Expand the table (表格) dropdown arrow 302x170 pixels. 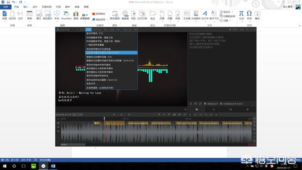click(x=29, y=21)
